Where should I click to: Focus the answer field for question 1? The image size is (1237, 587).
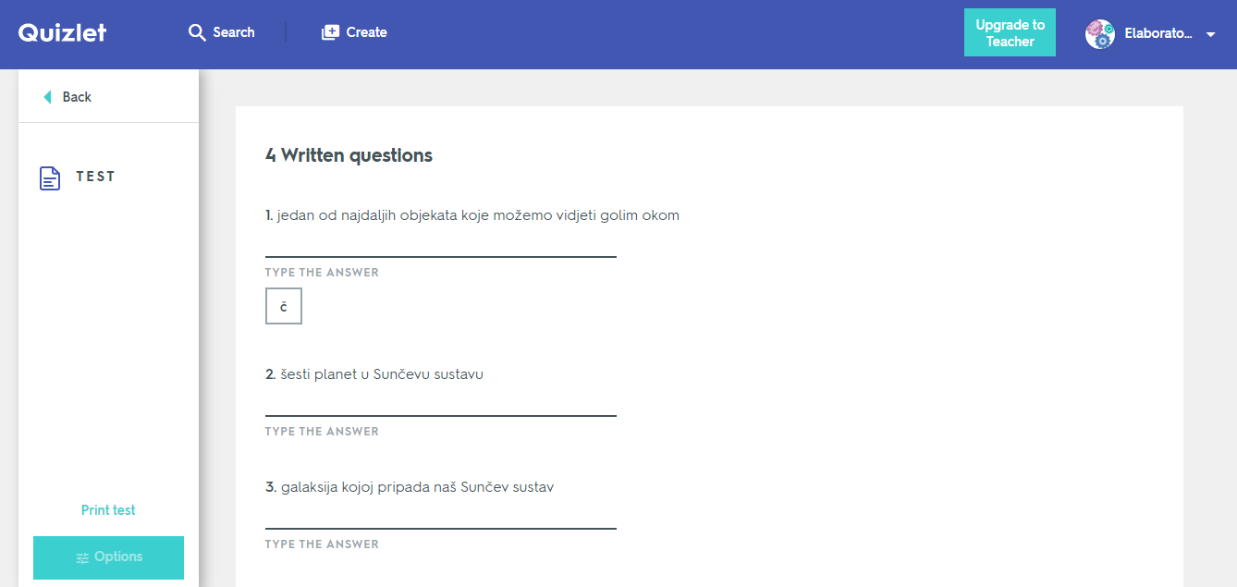[440, 244]
